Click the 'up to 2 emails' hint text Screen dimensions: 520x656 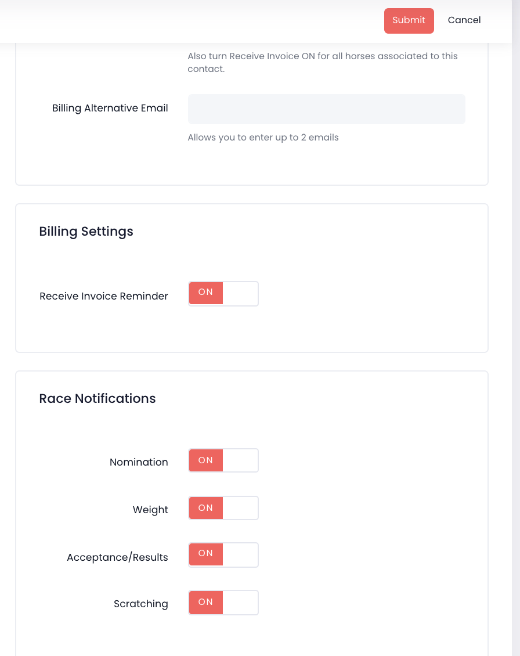coord(263,138)
